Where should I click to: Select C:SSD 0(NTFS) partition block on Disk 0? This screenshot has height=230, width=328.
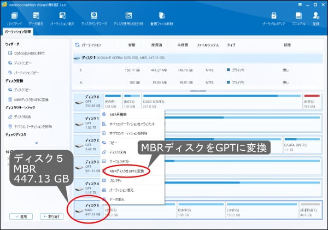(x=222, y=102)
